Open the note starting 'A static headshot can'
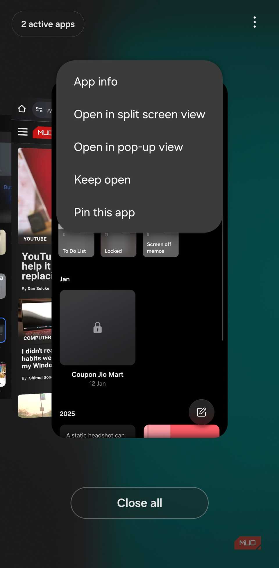The height and width of the screenshot is (568, 279). click(97, 432)
